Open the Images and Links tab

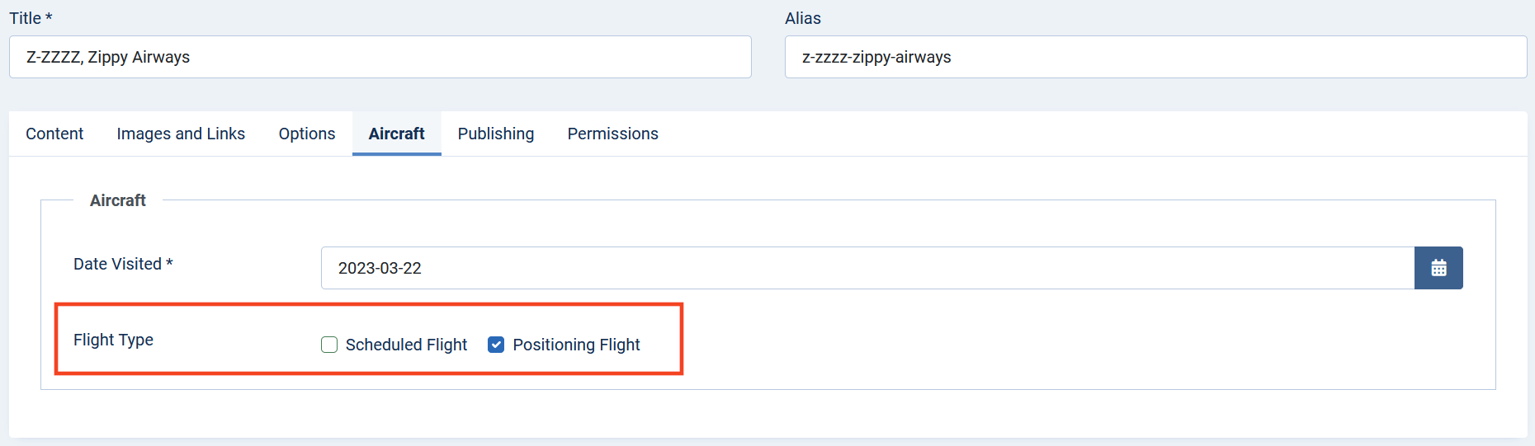tap(181, 134)
